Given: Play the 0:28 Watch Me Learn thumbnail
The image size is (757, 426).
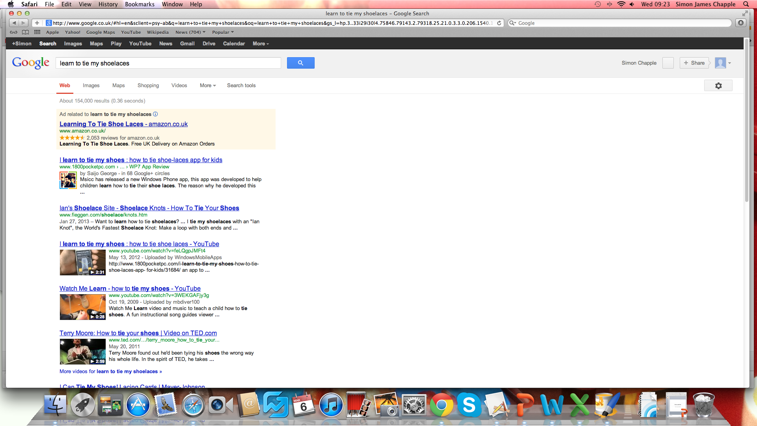Looking at the screenshot, I should point(83,307).
